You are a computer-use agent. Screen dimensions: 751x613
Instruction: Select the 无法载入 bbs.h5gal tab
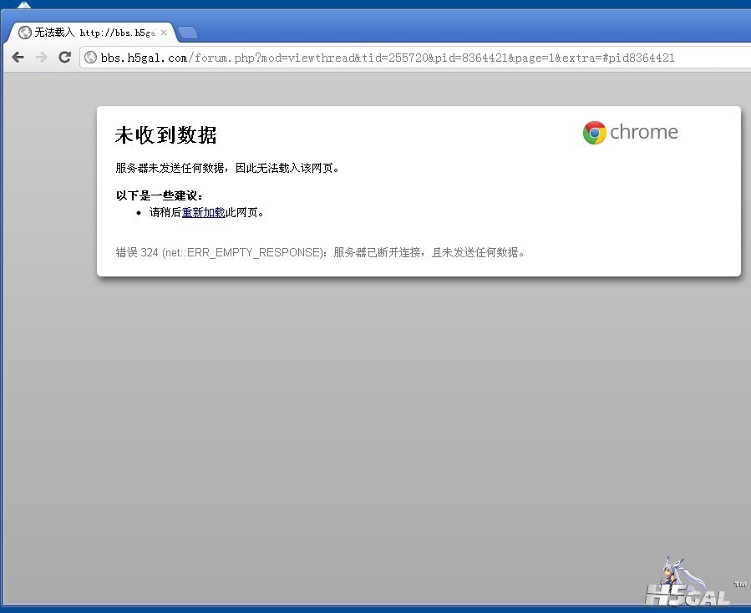pyautogui.click(x=94, y=33)
